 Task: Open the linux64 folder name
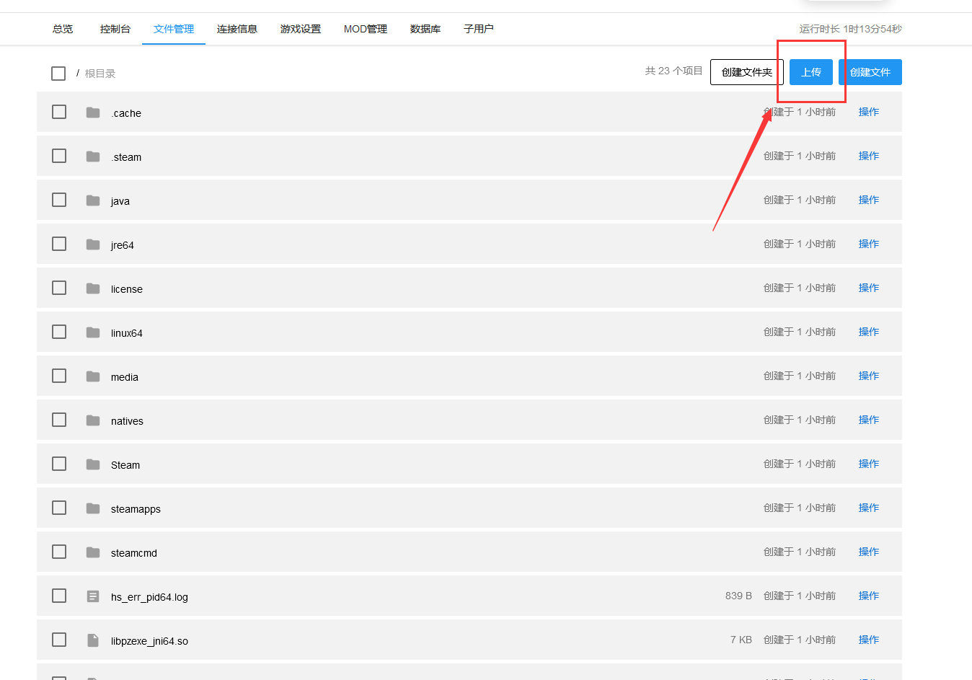click(x=127, y=333)
